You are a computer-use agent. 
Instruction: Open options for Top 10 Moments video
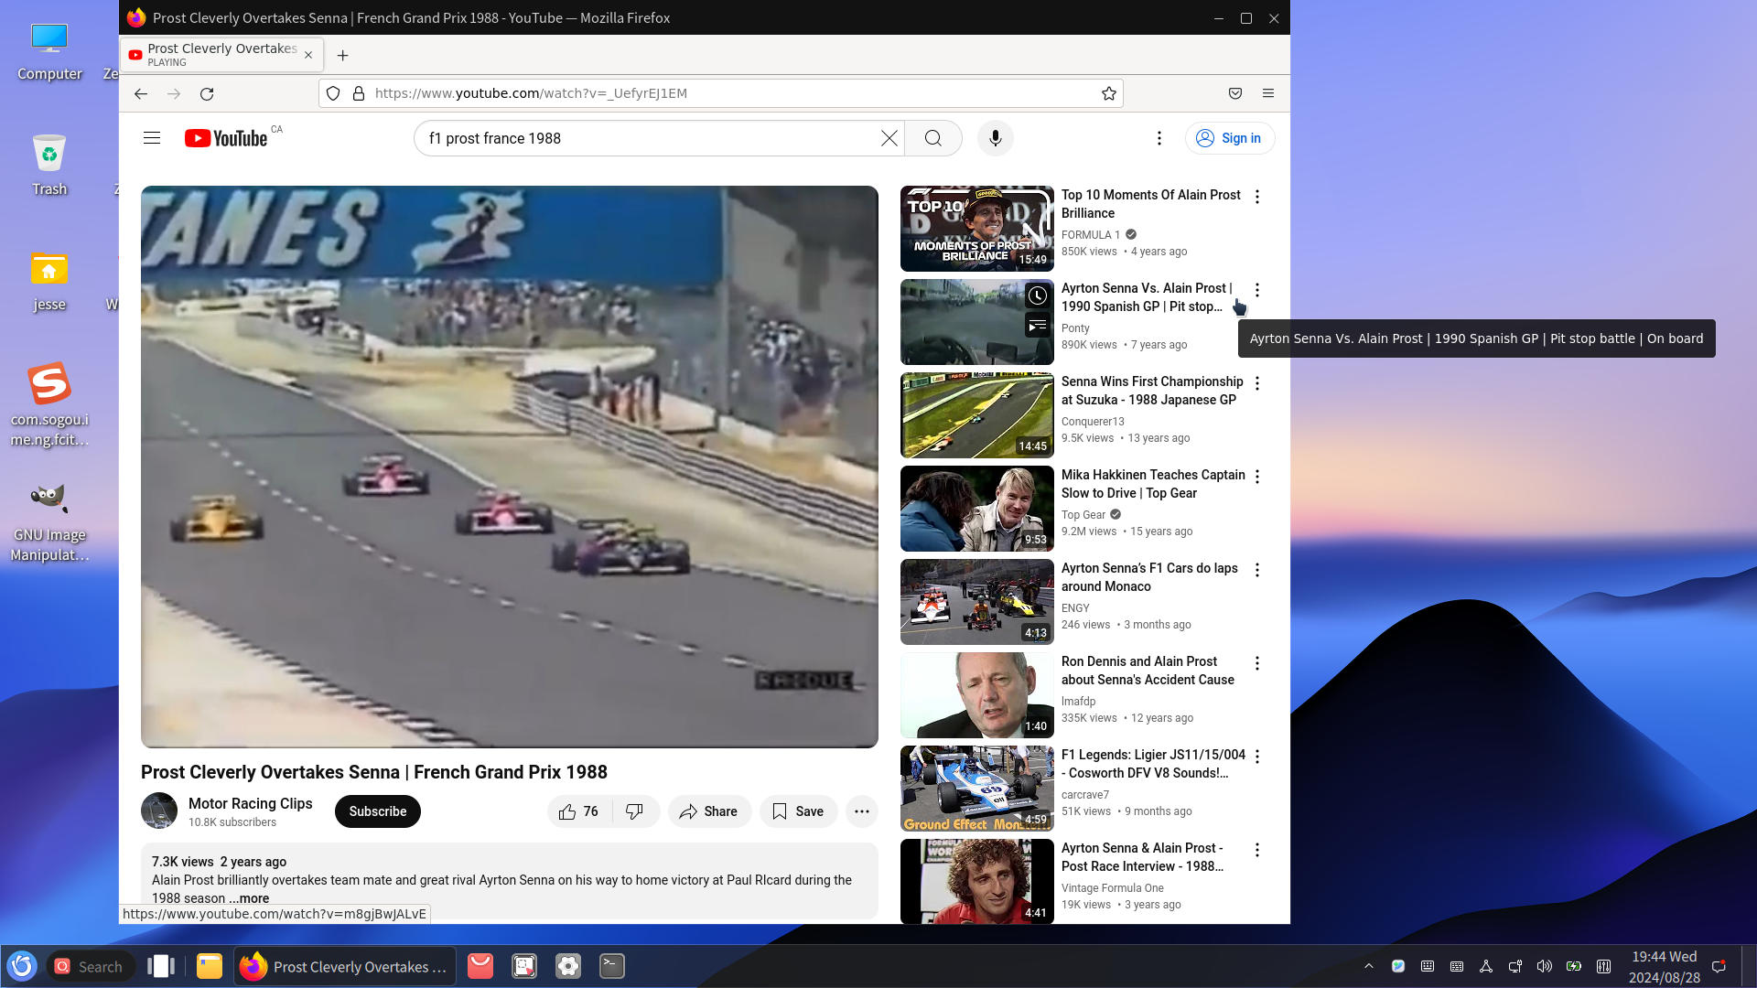[x=1256, y=197]
